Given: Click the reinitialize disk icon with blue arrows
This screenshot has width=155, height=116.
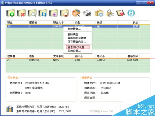Looking at the screenshot, I should pos(43,13).
